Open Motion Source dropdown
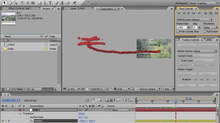The height and width of the screenshot is (123, 220). 206,51
